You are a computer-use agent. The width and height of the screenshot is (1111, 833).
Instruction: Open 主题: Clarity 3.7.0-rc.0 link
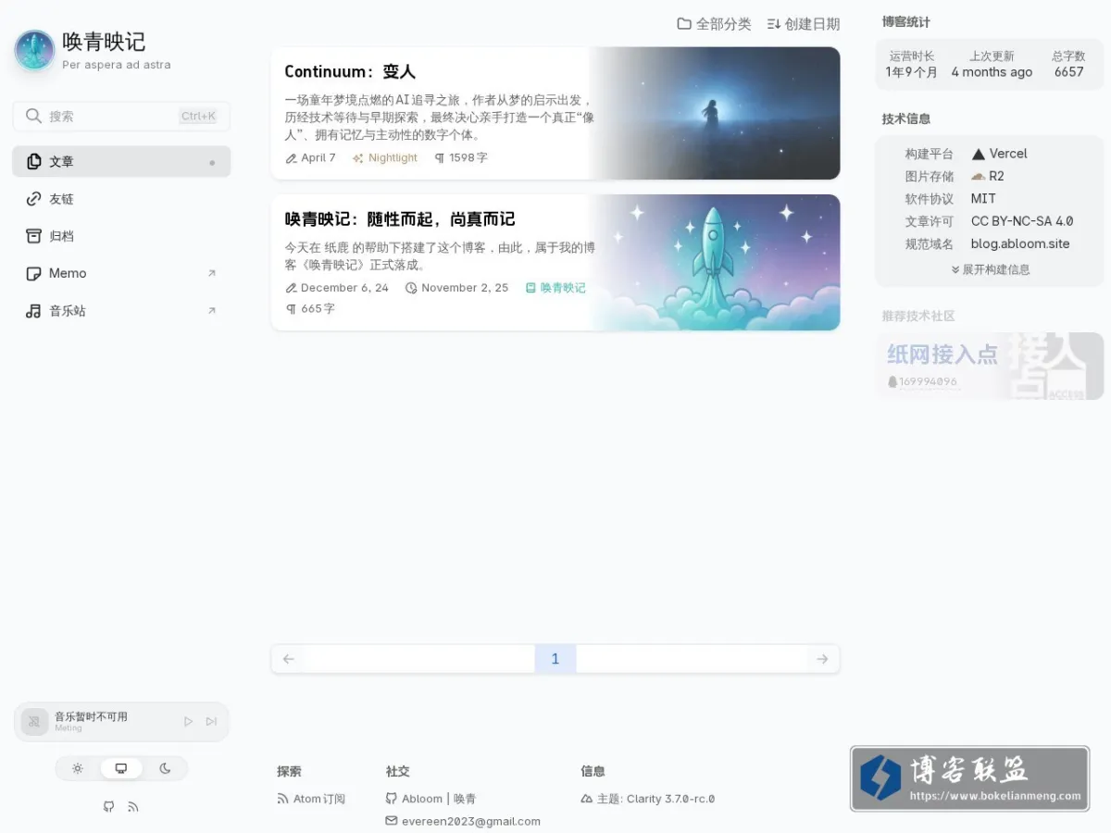(648, 799)
